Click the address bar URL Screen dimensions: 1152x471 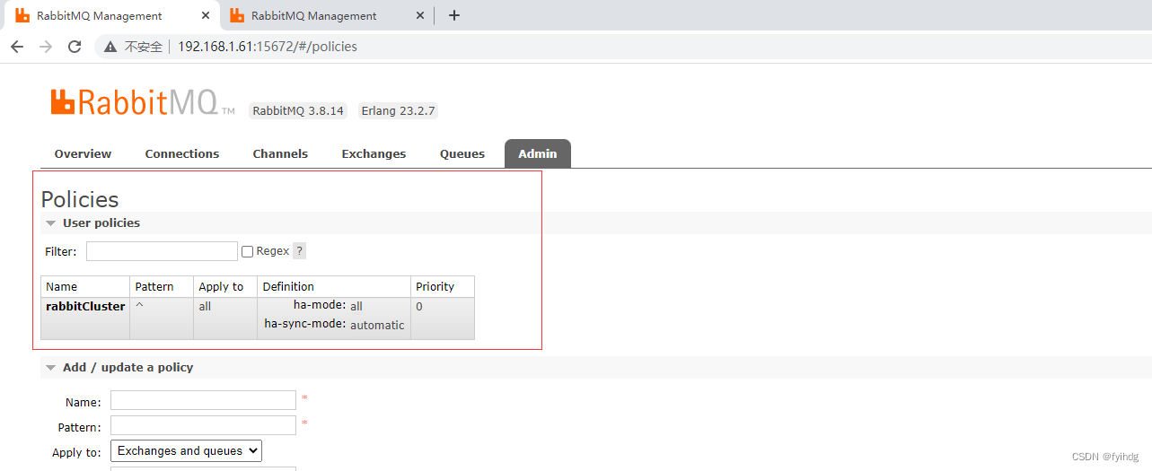coord(268,47)
